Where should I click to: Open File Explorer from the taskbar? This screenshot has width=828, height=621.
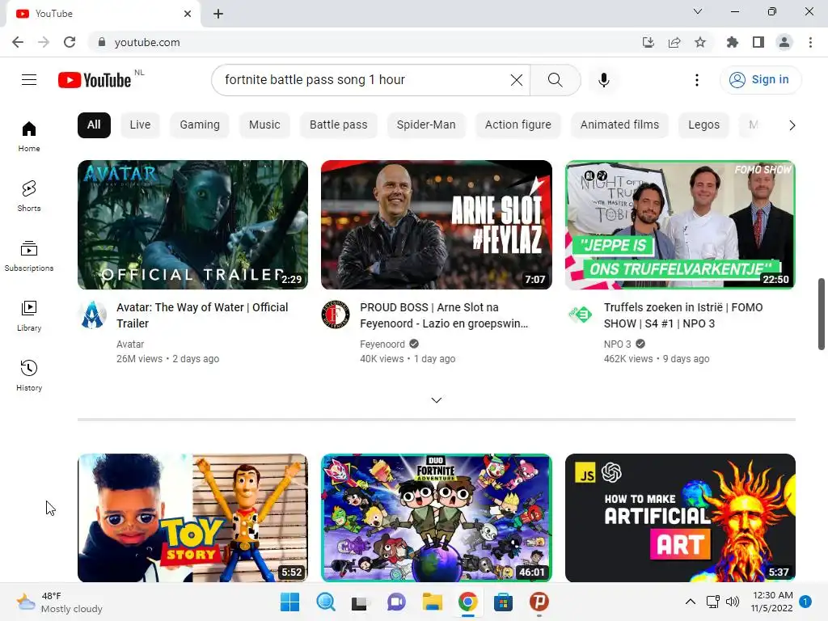pos(432,602)
